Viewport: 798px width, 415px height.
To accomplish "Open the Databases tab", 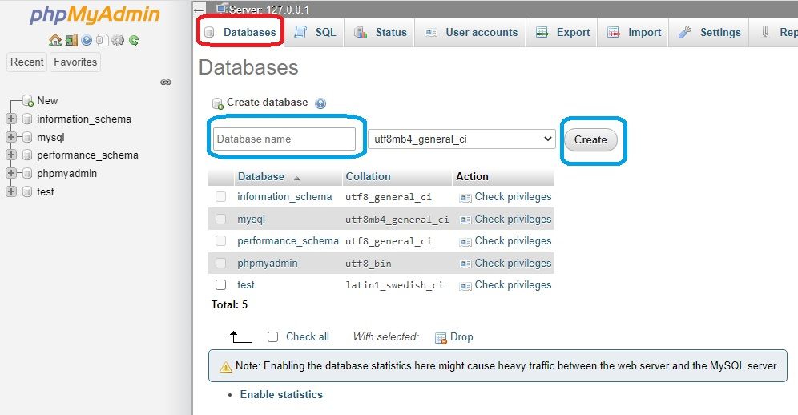I will coord(240,33).
